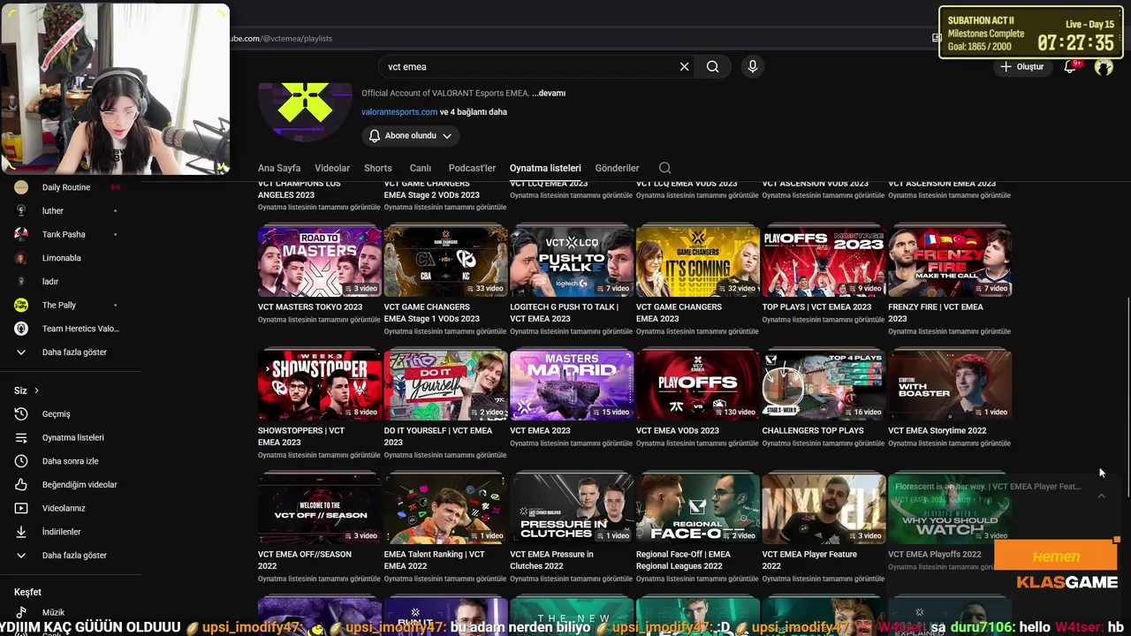
Task: Open notifications bell icon
Action: coord(1070,66)
